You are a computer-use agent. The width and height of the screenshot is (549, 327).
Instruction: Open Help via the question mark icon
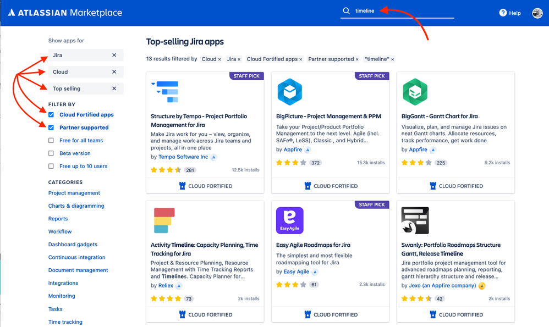[503, 13]
